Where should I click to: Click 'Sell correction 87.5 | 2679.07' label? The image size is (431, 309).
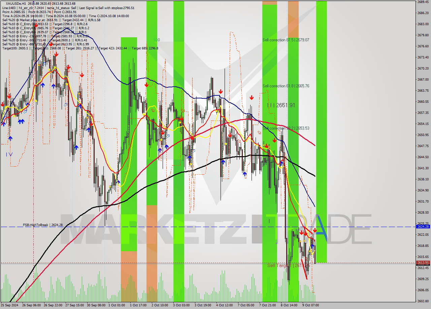click(x=286, y=40)
